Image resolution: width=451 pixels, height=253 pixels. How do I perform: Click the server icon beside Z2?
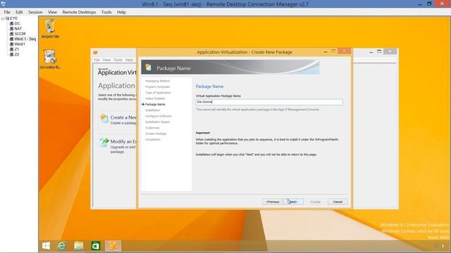tap(11, 55)
